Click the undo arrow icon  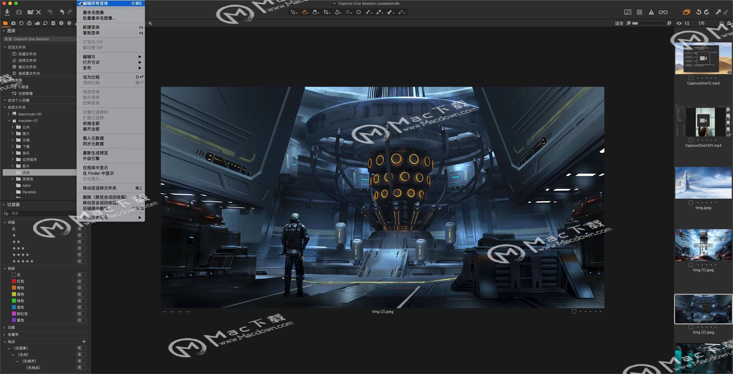(62, 12)
